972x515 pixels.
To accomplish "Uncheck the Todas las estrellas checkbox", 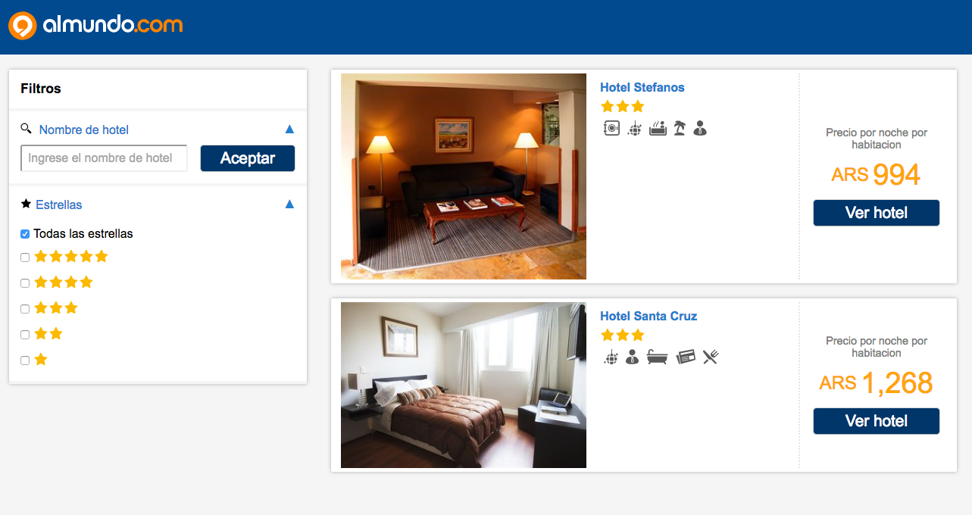I will click(25, 234).
